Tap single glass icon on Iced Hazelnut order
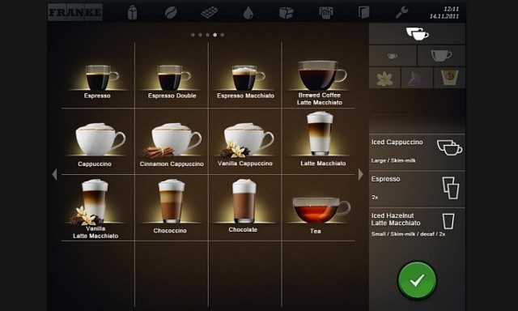The height and width of the screenshot is (311, 518). click(x=448, y=221)
